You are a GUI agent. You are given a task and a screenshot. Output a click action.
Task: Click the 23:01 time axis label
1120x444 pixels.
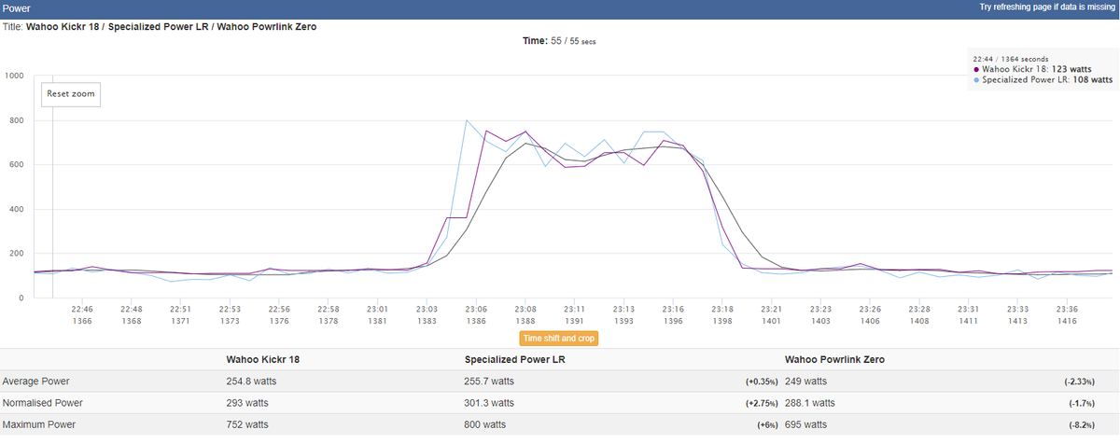pyautogui.click(x=378, y=309)
